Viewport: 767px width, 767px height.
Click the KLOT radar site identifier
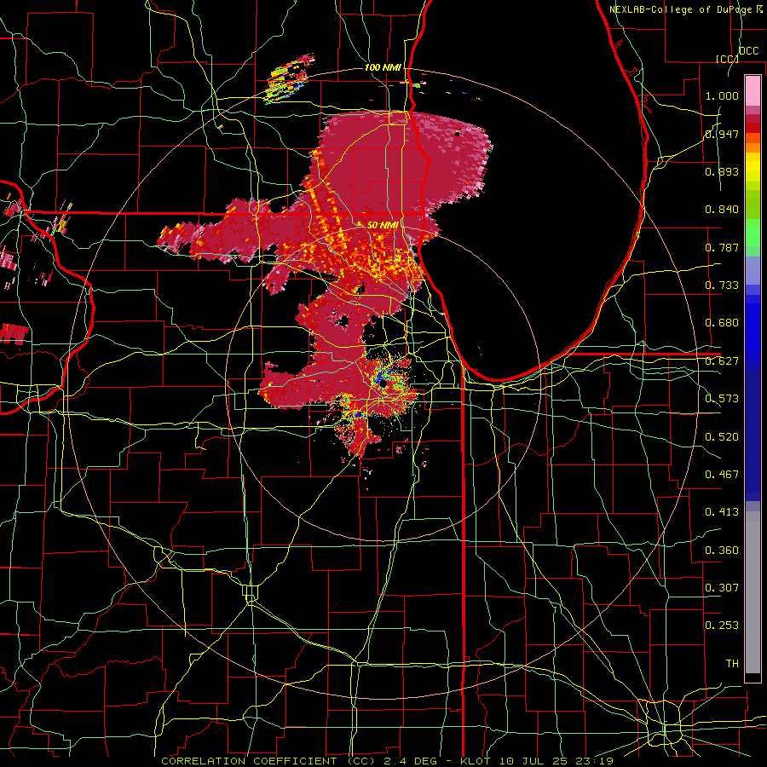pos(474,761)
